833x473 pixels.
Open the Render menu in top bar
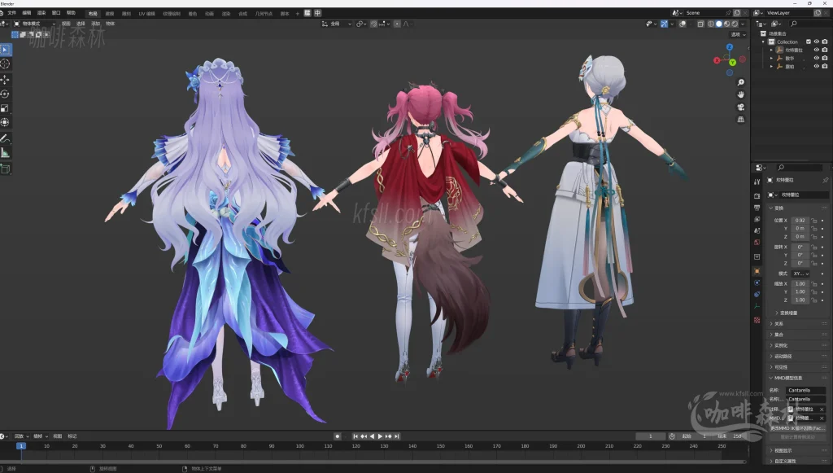(x=41, y=13)
